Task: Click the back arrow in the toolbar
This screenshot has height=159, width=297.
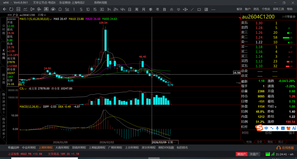Action: pyautogui.click(x=4, y=9)
